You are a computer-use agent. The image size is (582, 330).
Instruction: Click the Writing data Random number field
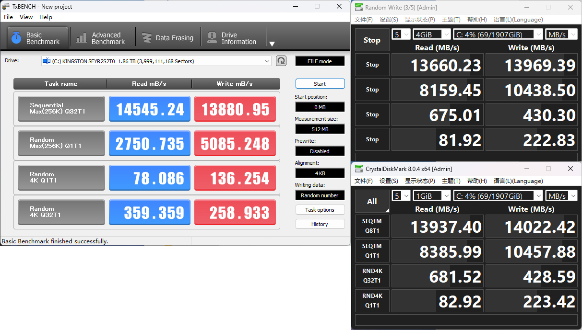pos(320,195)
